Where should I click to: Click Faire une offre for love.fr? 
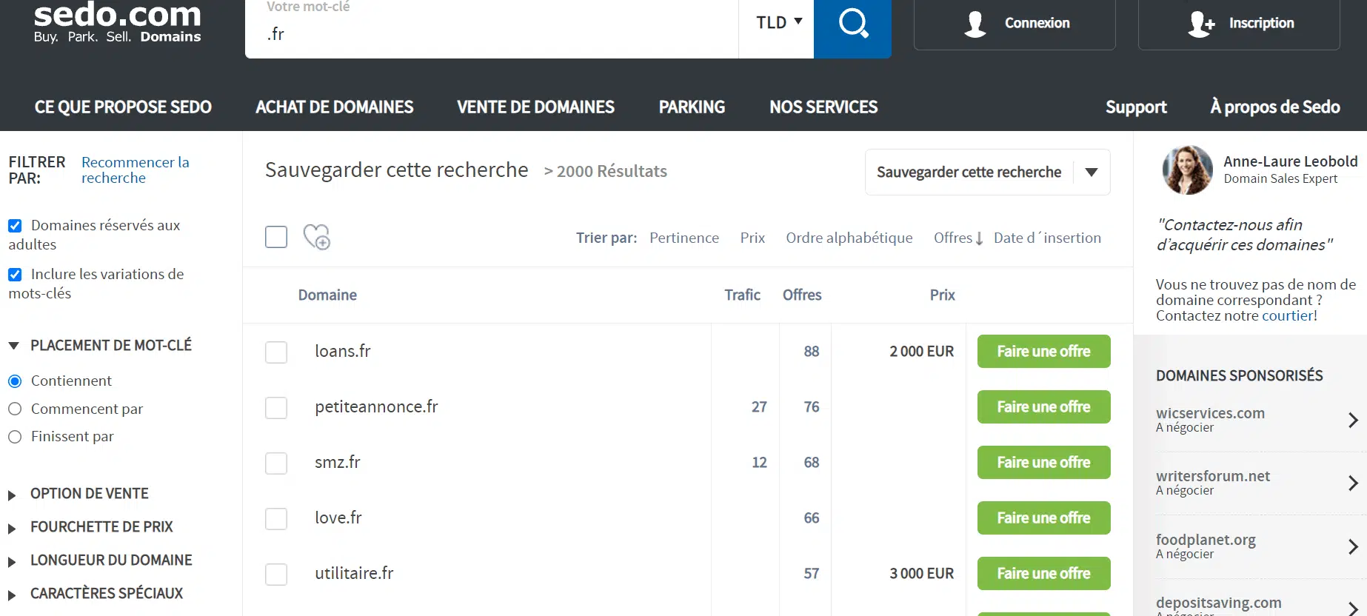point(1043,518)
